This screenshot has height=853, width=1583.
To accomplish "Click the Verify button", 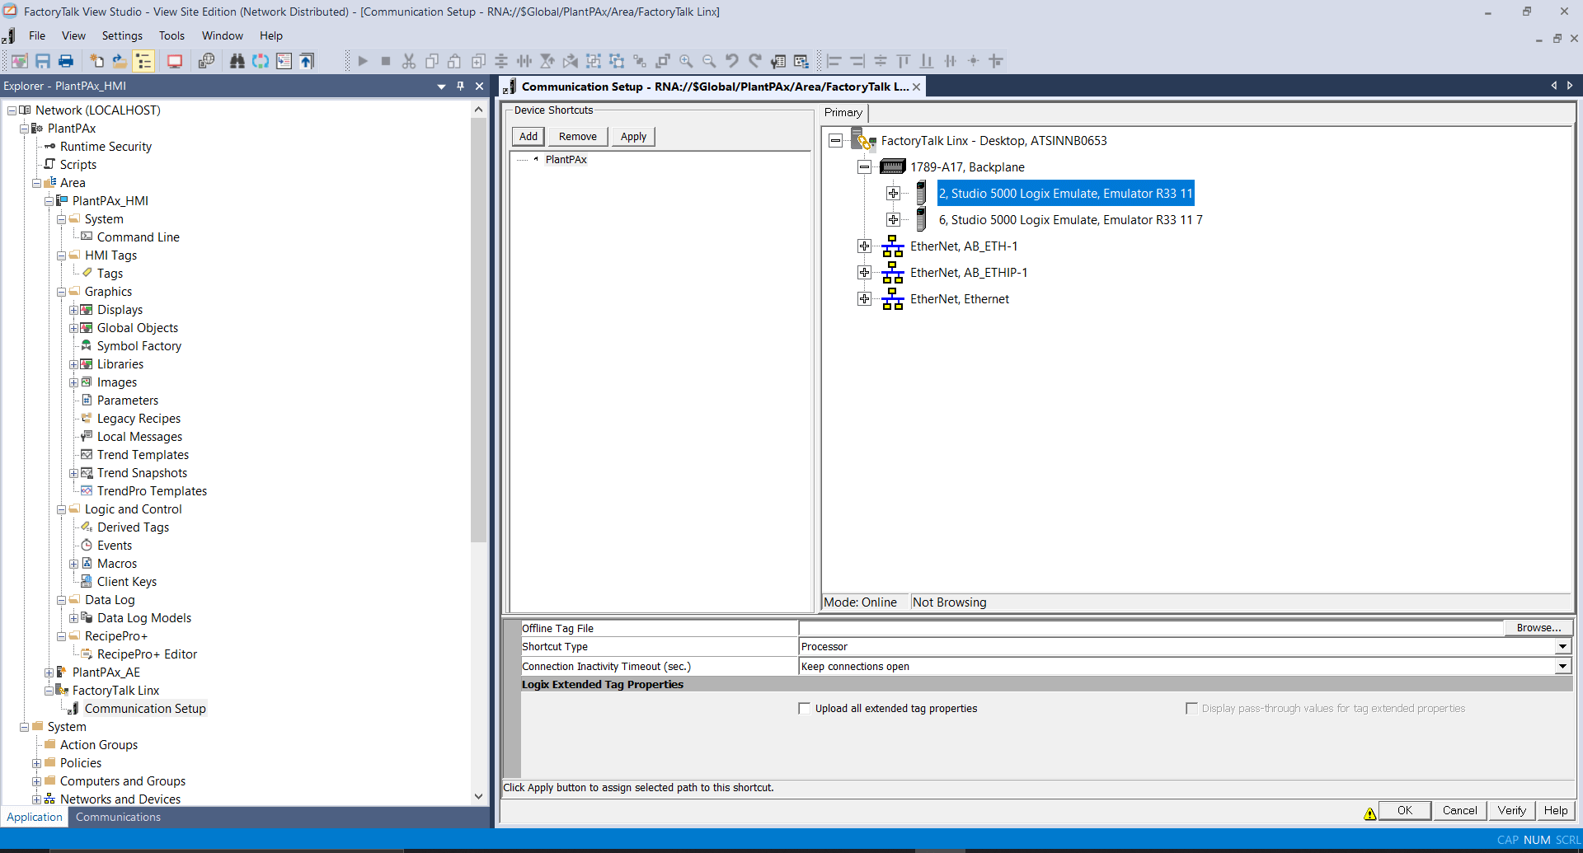I will point(1511,811).
